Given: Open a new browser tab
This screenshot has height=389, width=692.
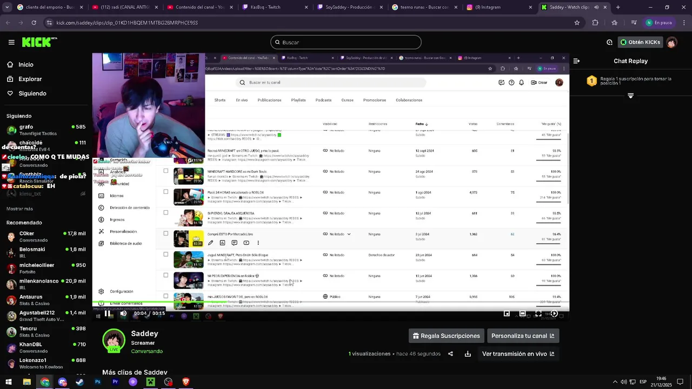Looking at the screenshot, I should coord(618,7).
